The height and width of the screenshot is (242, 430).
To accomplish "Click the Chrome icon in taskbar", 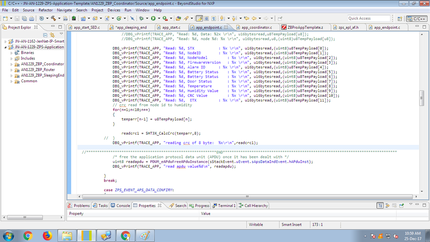I will click(28, 236).
